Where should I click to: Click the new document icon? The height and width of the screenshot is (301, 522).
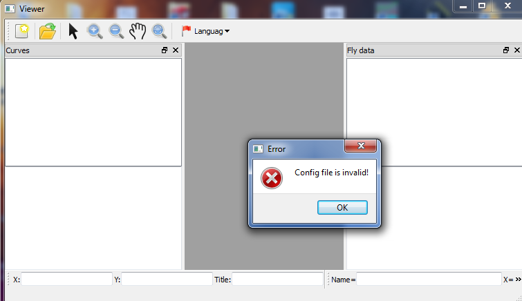click(22, 31)
